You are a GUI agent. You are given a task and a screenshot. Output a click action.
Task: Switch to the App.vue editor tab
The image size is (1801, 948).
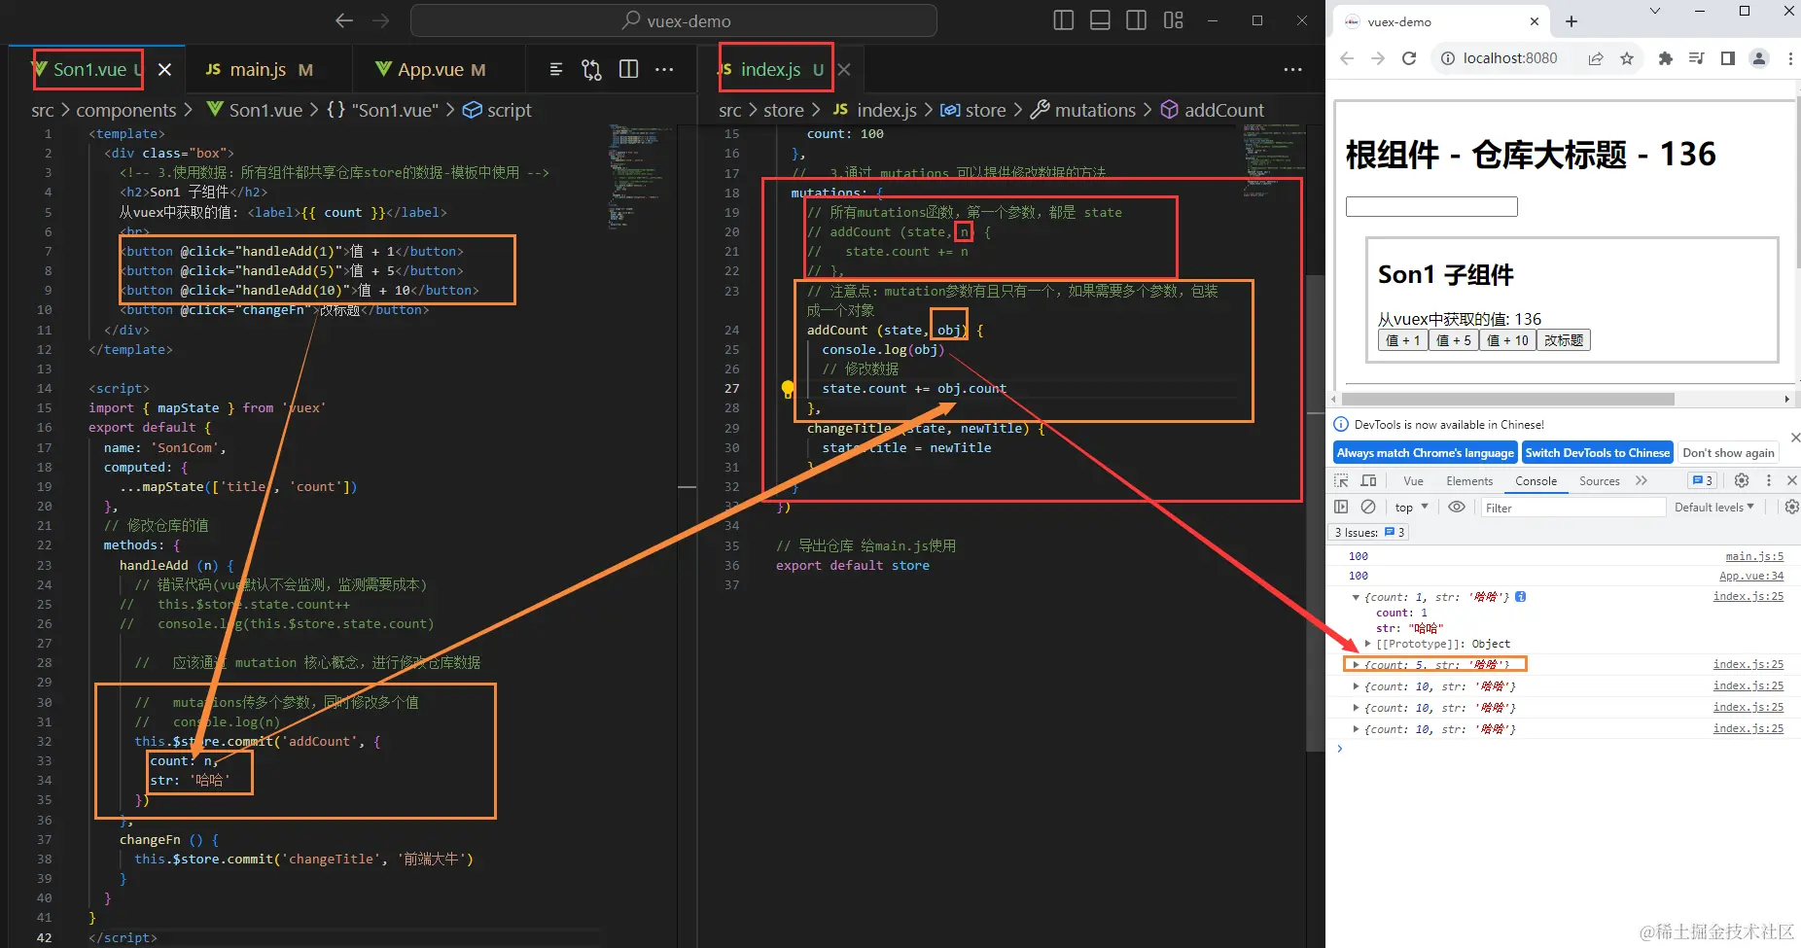pyautogui.click(x=430, y=69)
